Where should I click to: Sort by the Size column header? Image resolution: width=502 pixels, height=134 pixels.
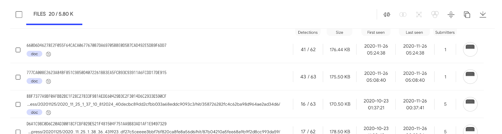pos(339,32)
